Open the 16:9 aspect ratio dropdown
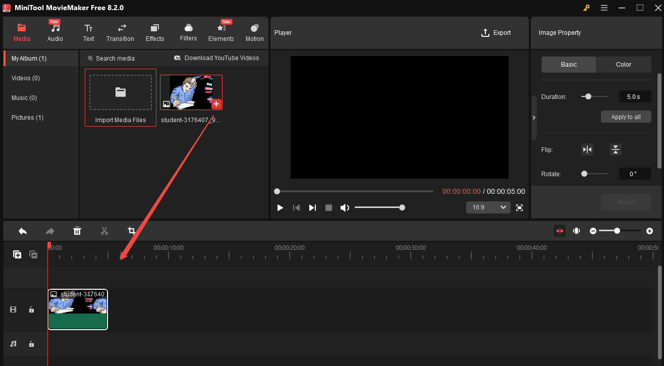This screenshot has height=366, width=664. coord(488,207)
